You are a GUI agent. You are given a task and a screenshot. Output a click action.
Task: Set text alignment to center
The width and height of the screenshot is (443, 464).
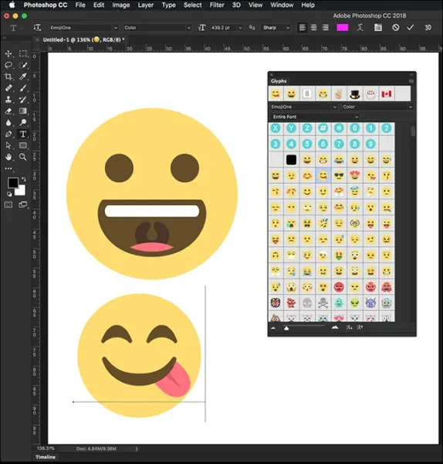coord(313,28)
